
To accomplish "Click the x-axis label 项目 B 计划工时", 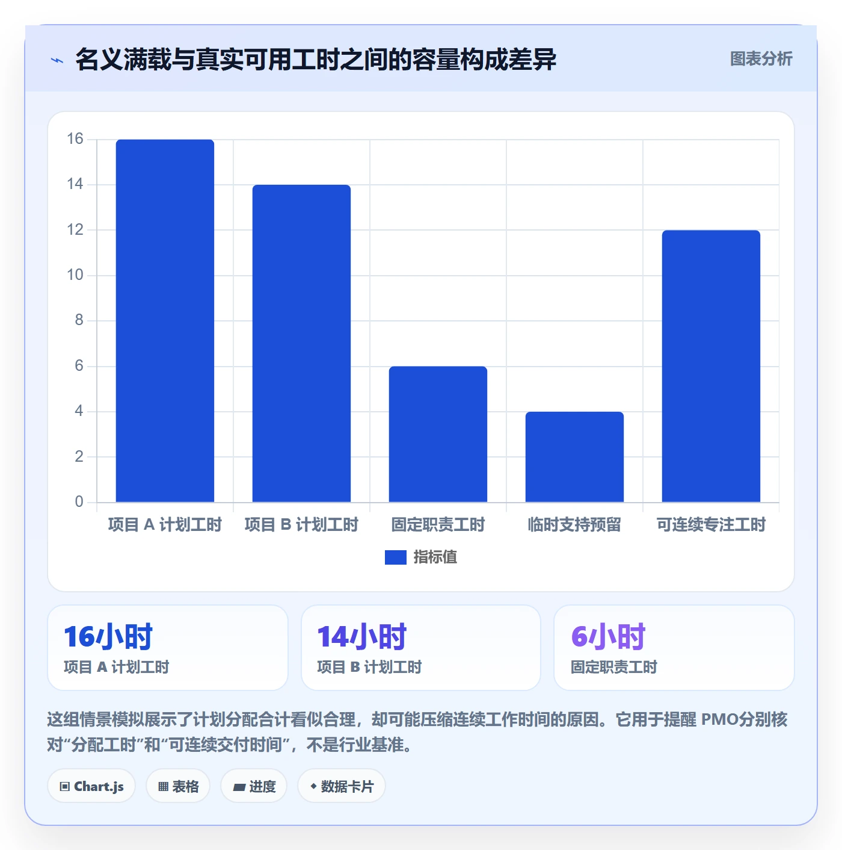I will point(301,525).
